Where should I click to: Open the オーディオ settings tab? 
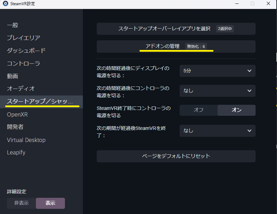point(21,89)
